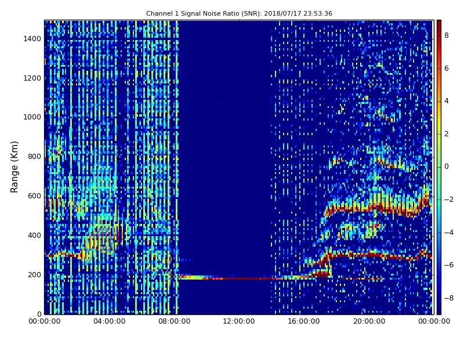Screen dimensions: 464x348
Task: Click the dark blue bottom of the colorbar
Action: (x=439, y=309)
